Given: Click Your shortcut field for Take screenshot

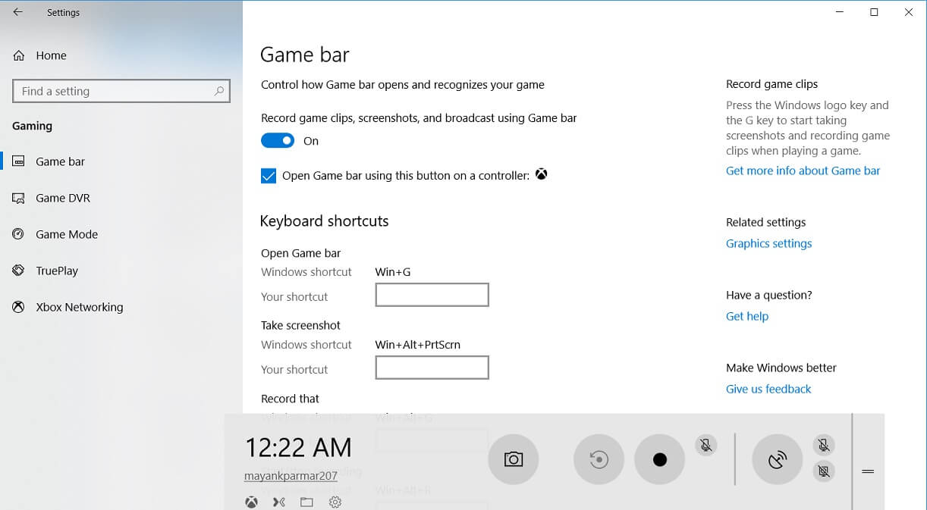Looking at the screenshot, I should pos(432,368).
